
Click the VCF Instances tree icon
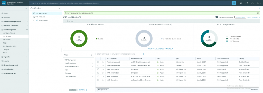34,17
